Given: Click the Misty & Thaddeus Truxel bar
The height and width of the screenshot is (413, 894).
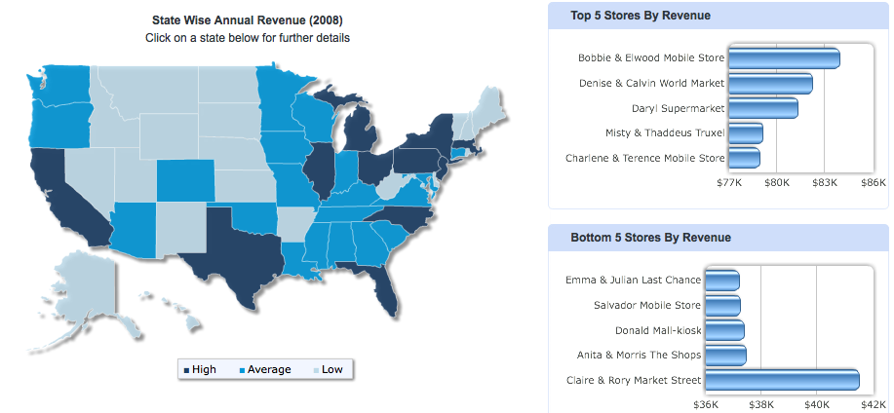Looking at the screenshot, I should [x=746, y=133].
